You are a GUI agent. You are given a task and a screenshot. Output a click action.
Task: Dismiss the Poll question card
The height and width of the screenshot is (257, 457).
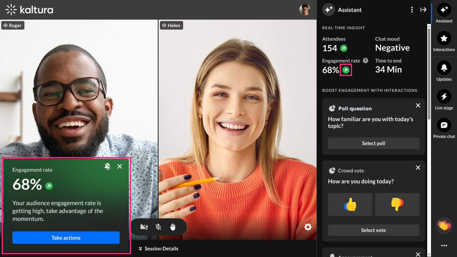(x=418, y=105)
